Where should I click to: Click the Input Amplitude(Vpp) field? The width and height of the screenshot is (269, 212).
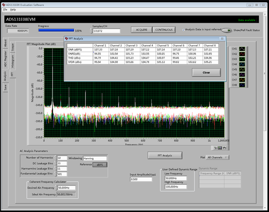[x=141, y=179]
